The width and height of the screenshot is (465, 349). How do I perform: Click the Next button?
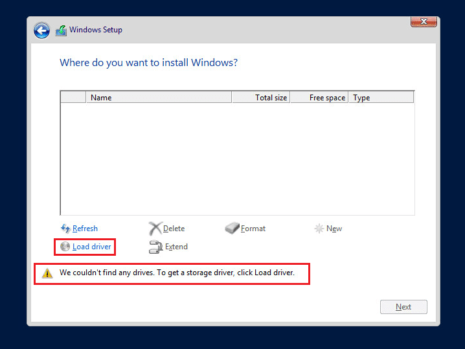point(403,307)
